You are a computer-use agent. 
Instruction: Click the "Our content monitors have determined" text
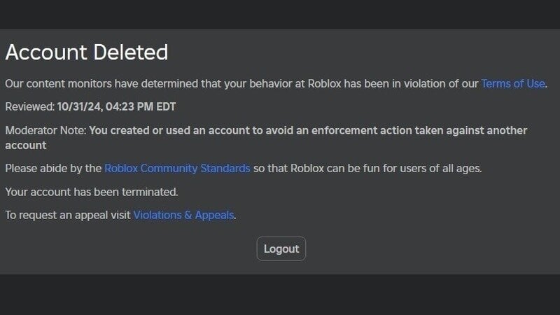[x=98, y=83]
